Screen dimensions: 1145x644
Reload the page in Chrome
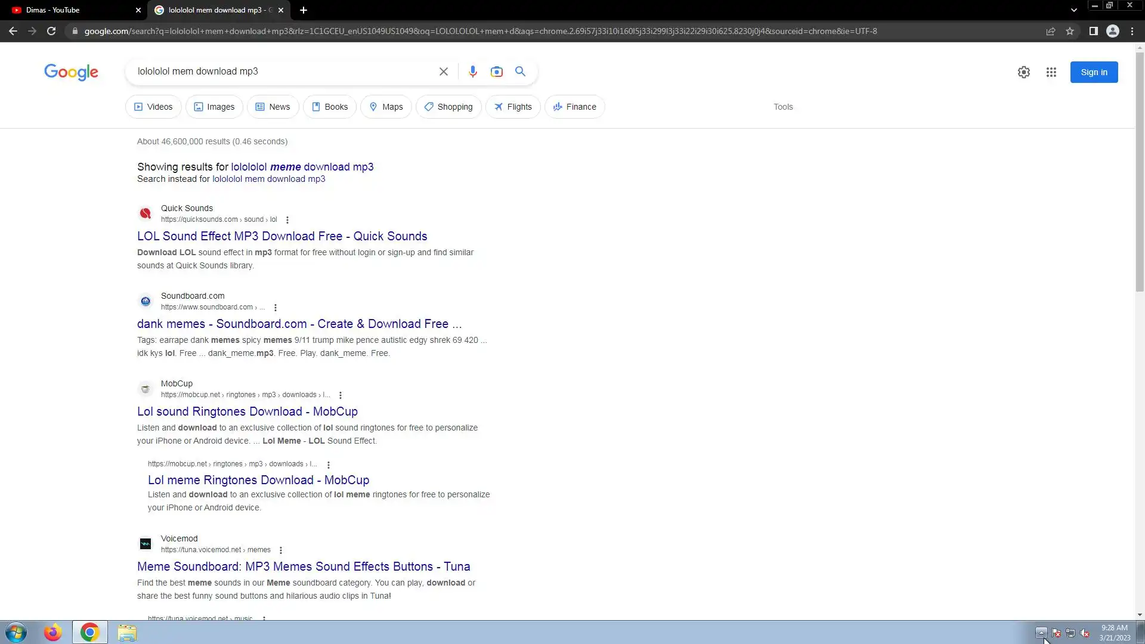click(x=51, y=31)
